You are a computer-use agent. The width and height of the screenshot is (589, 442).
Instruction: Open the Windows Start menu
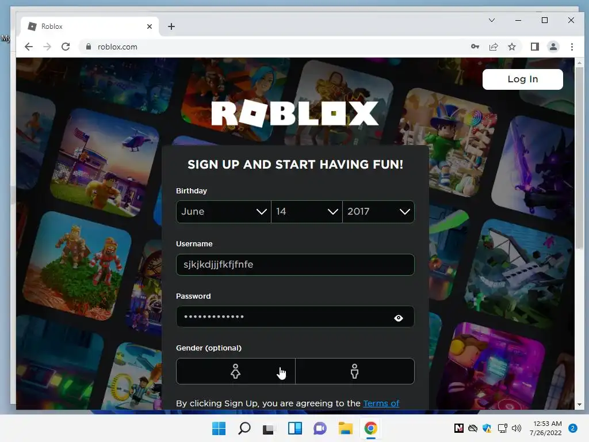(219, 428)
